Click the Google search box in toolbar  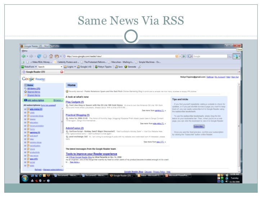[210, 56]
